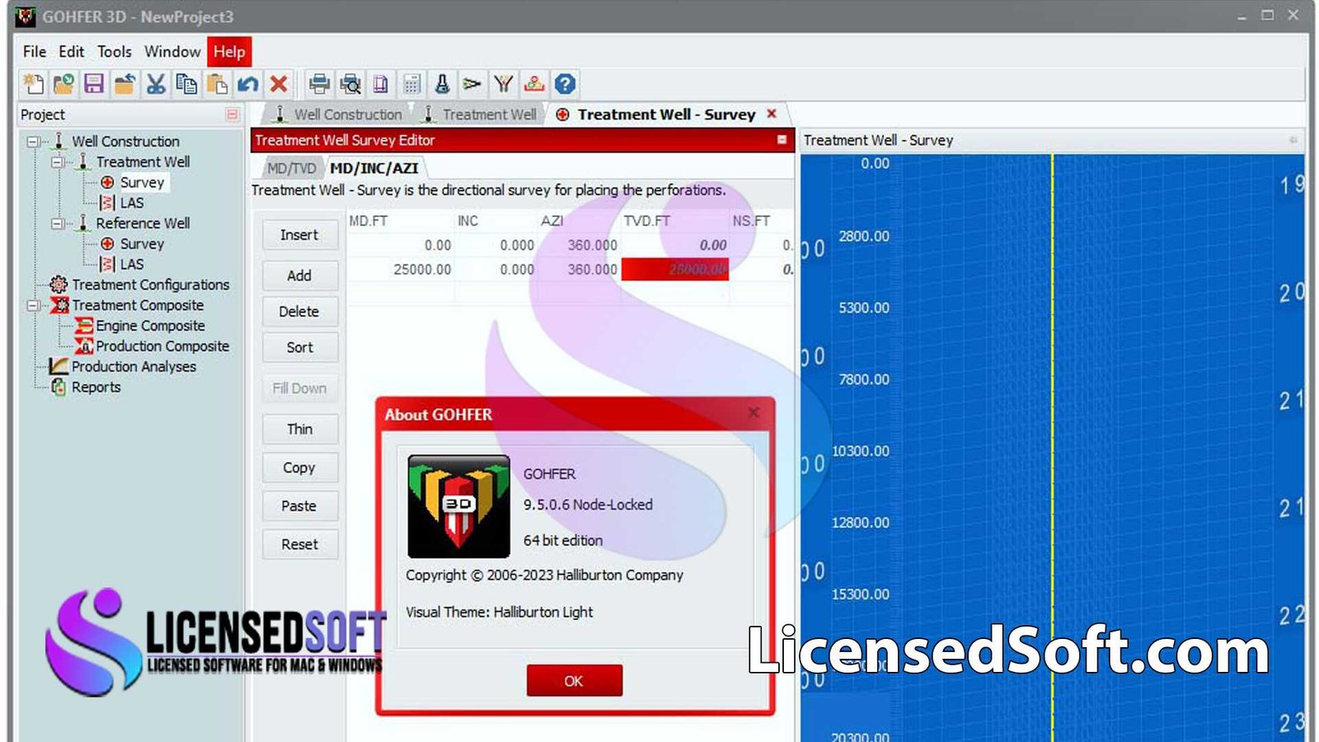This screenshot has width=1319, height=742.
Task: Click the red X delete icon
Action: pos(279,83)
